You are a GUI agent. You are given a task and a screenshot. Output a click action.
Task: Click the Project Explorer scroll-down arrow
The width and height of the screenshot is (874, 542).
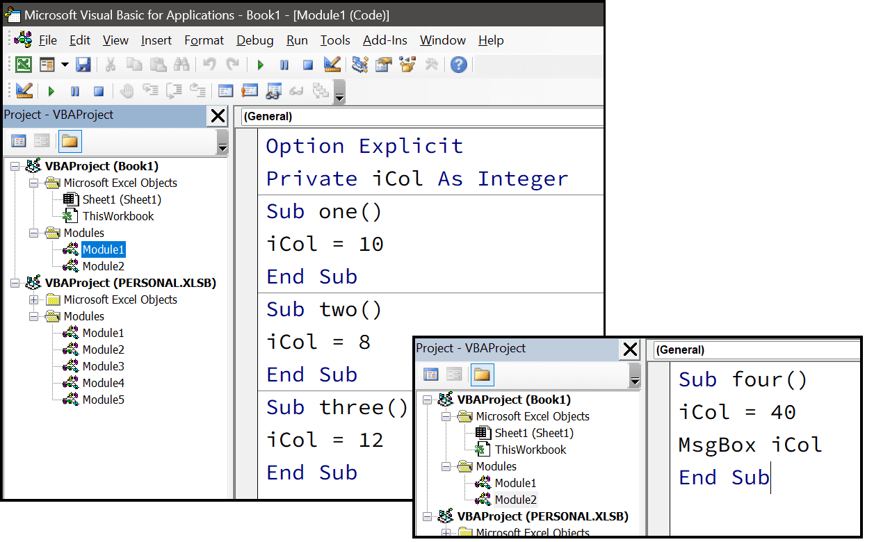coord(222,147)
